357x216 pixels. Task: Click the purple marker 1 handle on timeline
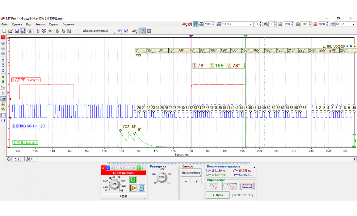(191, 36)
